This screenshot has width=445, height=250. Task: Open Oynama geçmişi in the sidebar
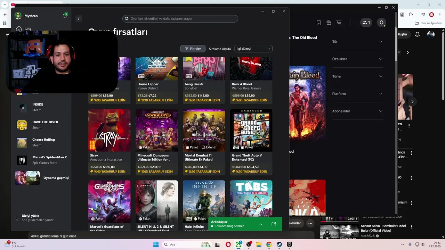42,178
